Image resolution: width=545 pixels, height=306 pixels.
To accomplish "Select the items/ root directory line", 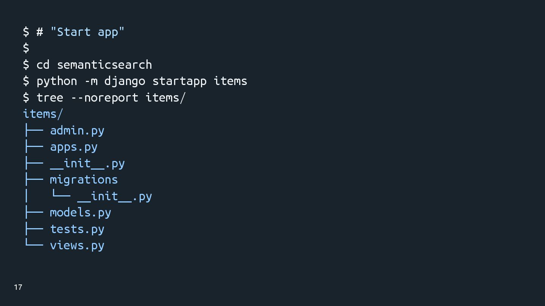I will [x=43, y=114].
